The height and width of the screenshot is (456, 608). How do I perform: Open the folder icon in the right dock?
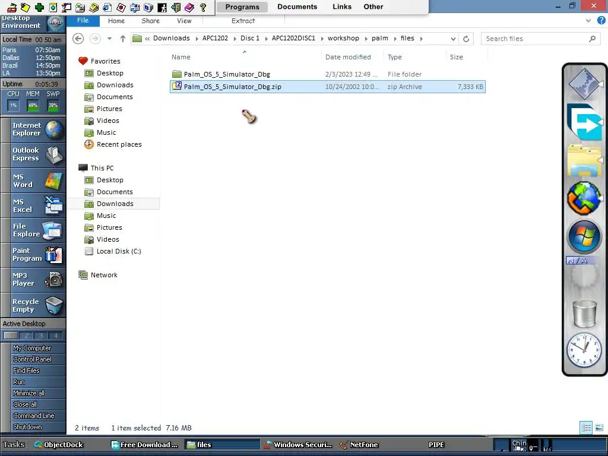(x=584, y=161)
